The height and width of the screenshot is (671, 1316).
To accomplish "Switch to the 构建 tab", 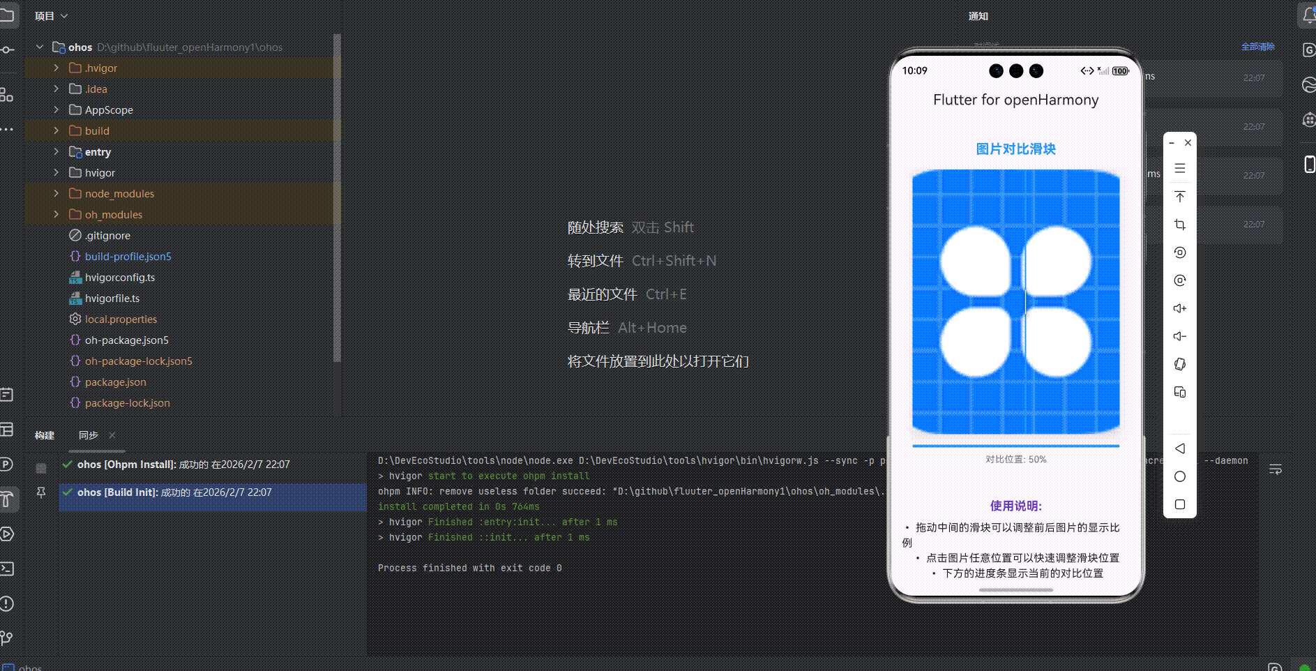I will tap(45, 435).
